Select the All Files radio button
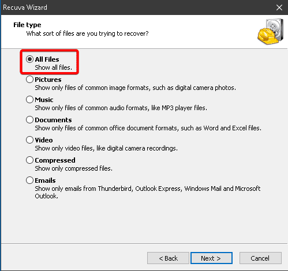The width and height of the screenshot is (288, 271). tap(29, 59)
